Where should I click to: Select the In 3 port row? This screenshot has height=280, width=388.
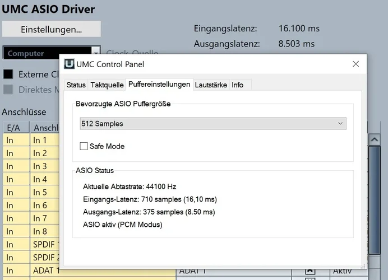pos(31,166)
